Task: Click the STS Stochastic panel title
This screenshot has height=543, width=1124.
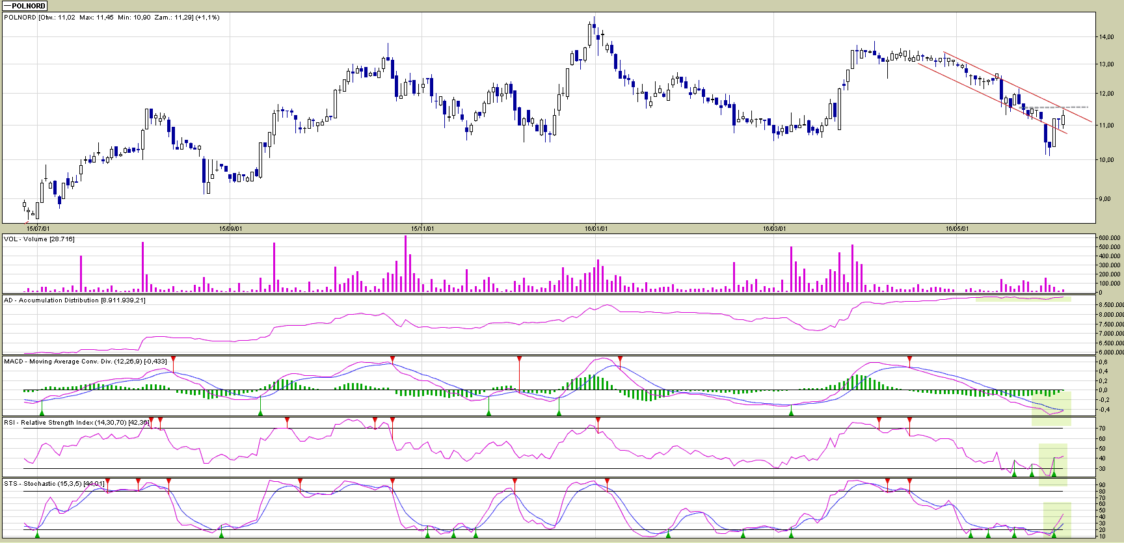Action: [x=54, y=484]
